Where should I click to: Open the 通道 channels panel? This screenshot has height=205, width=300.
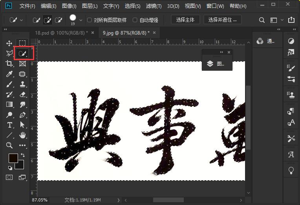point(265,41)
